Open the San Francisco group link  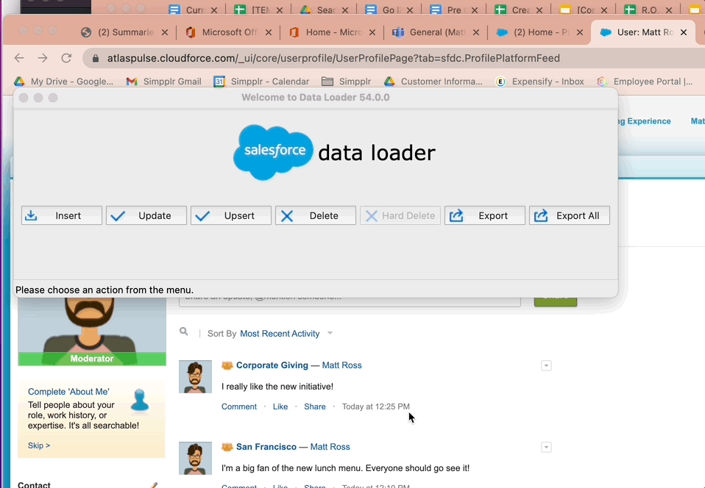(x=266, y=447)
